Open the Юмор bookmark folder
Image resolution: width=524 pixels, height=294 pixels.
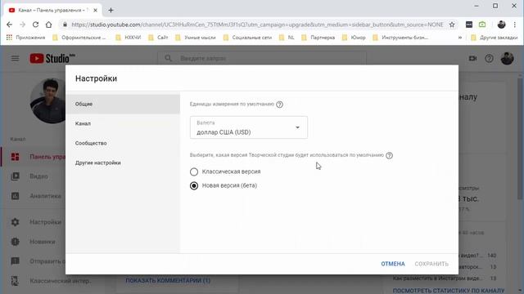[355, 38]
